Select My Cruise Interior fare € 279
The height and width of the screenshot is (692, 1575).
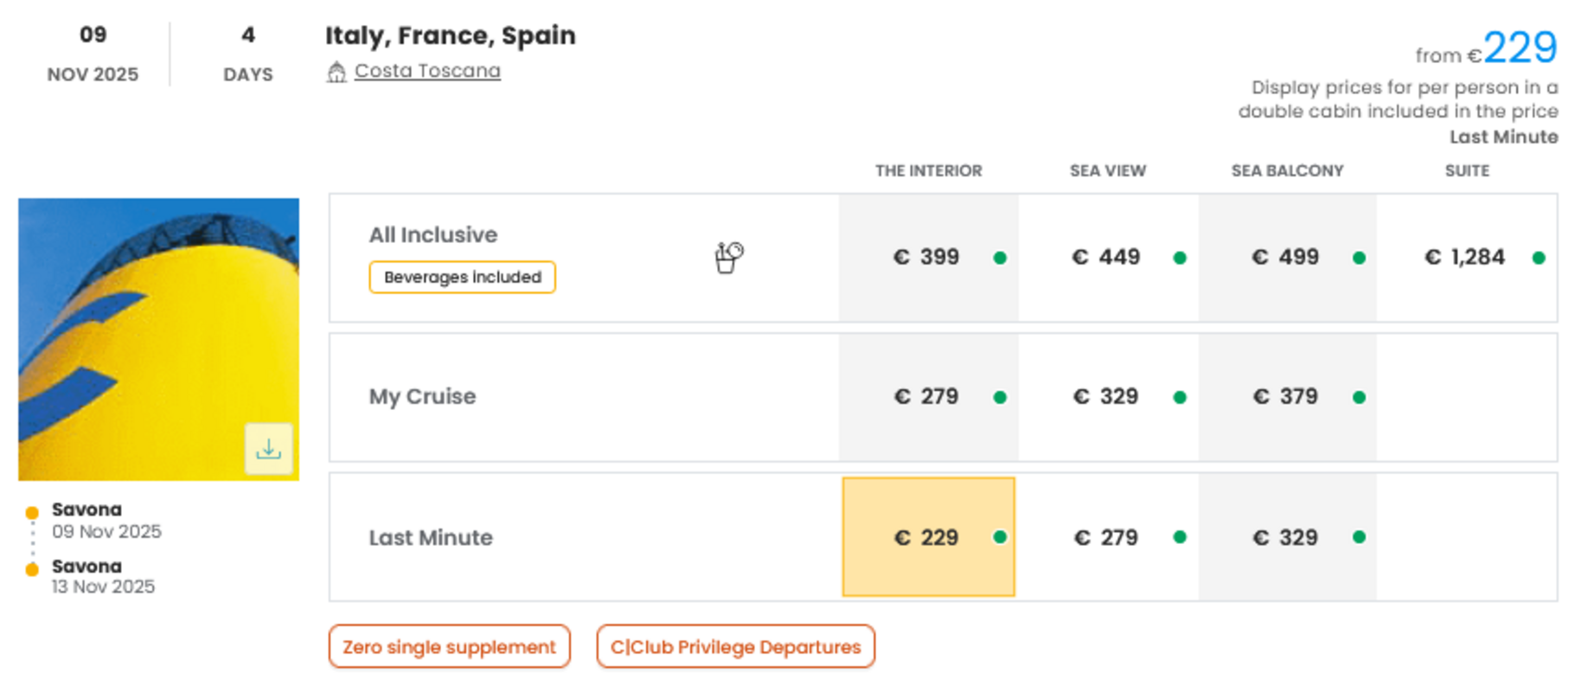(928, 397)
